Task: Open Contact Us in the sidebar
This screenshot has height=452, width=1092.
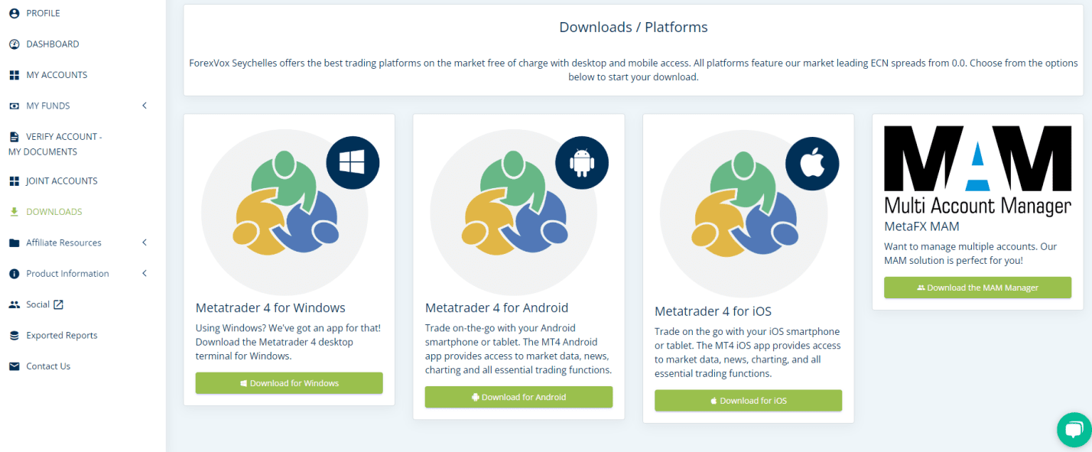Action: tap(48, 366)
